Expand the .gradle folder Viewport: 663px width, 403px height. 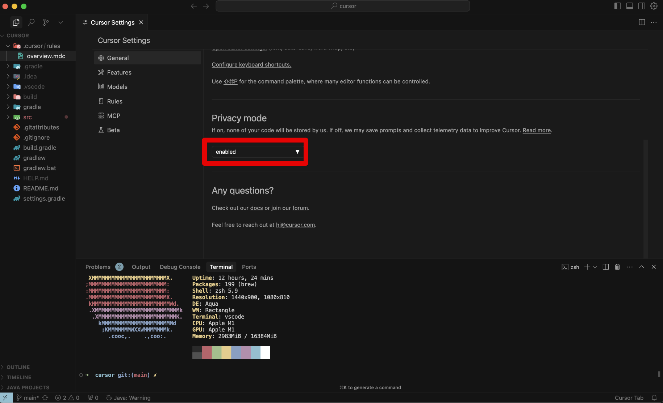[38, 66]
